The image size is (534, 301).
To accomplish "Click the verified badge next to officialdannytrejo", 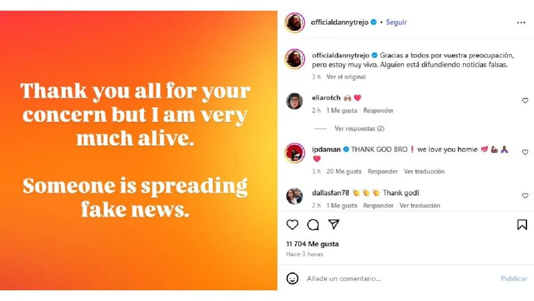I will point(374,22).
